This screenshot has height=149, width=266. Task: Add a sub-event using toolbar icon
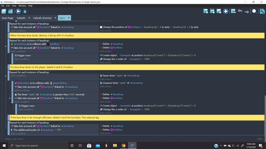212,11
